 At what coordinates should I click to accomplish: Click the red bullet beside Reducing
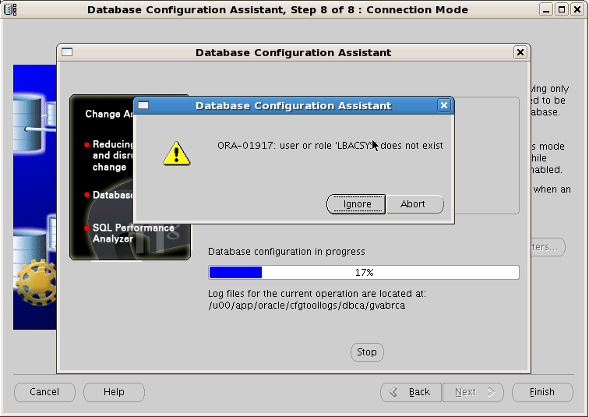click(86, 144)
